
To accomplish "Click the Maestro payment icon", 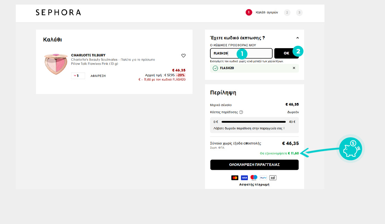I will click(x=254, y=178).
